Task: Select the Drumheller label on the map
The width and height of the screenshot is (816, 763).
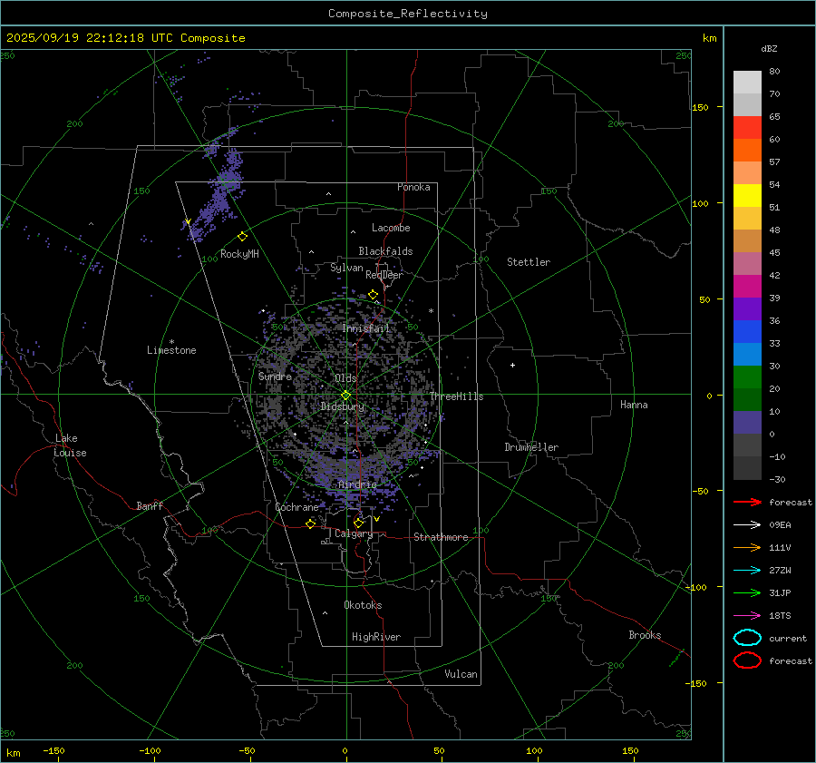Action: (531, 447)
